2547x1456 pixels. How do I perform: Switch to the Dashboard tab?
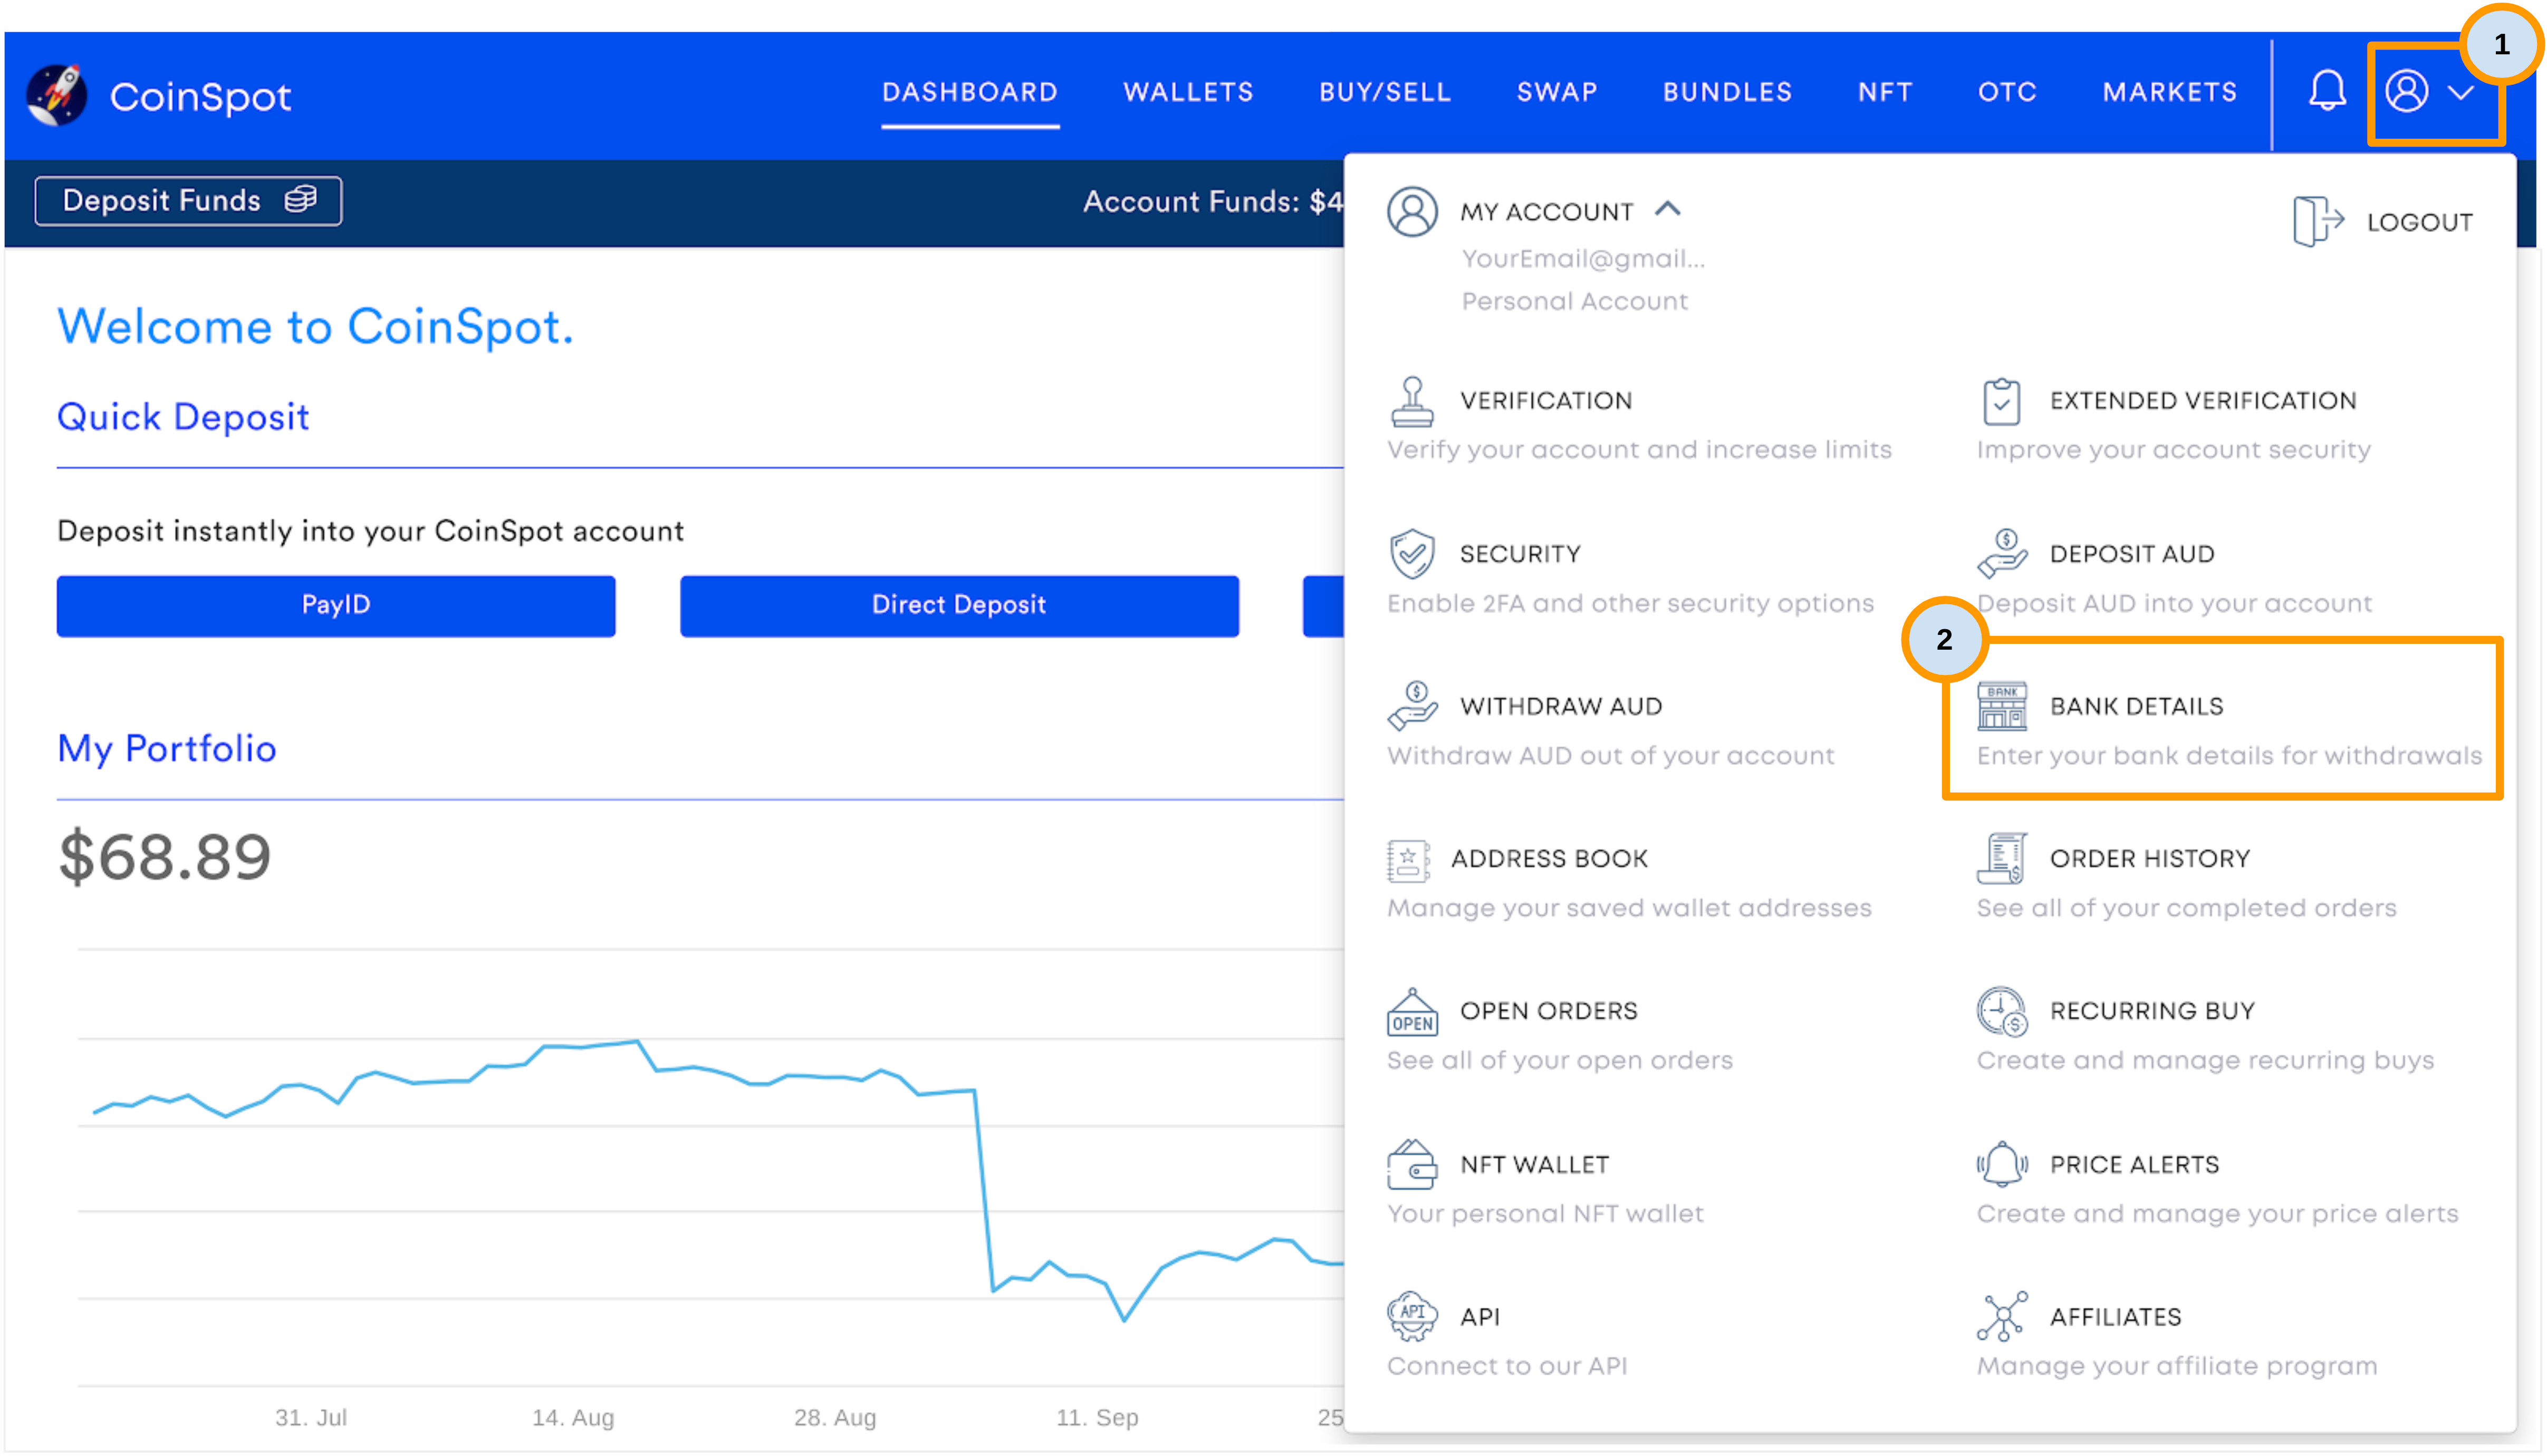[x=969, y=92]
